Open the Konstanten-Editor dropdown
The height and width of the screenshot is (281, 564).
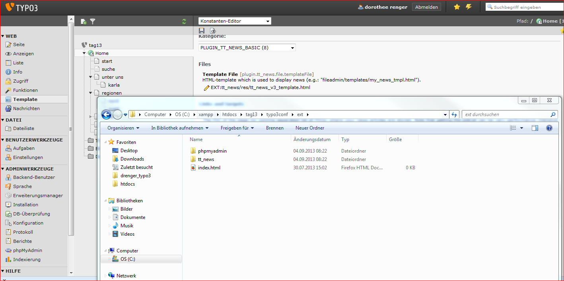point(235,21)
